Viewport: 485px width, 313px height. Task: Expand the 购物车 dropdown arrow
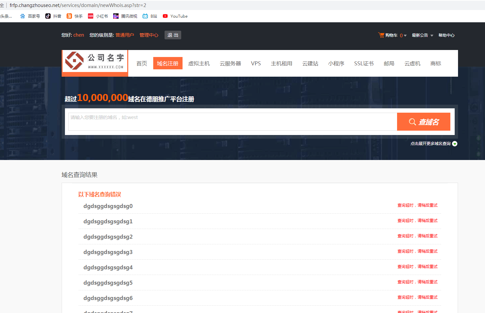point(405,36)
